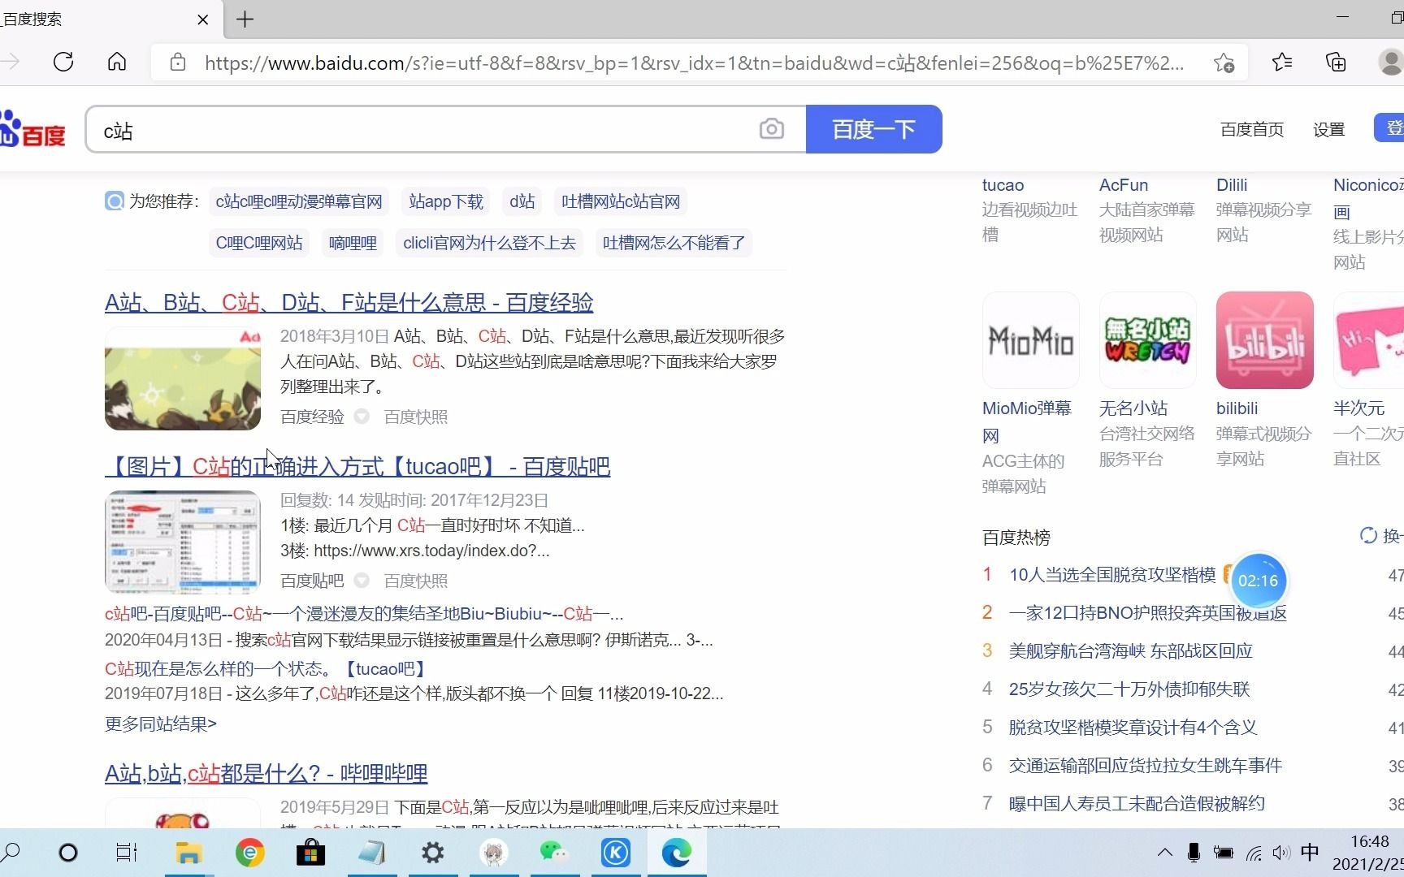Open Dilili related site link

click(x=1232, y=185)
